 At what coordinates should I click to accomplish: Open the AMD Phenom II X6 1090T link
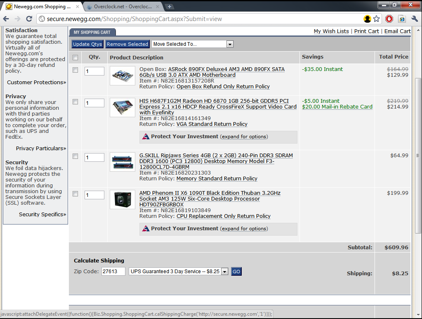[x=210, y=198]
